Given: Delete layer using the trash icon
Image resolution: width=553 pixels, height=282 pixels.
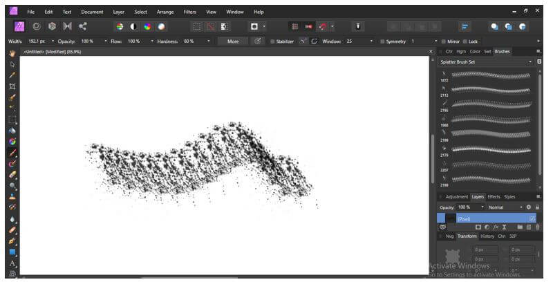Looking at the screenshot, I should click(537, 227).
